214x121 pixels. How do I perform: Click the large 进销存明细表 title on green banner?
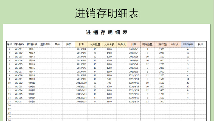pos(107,13)
